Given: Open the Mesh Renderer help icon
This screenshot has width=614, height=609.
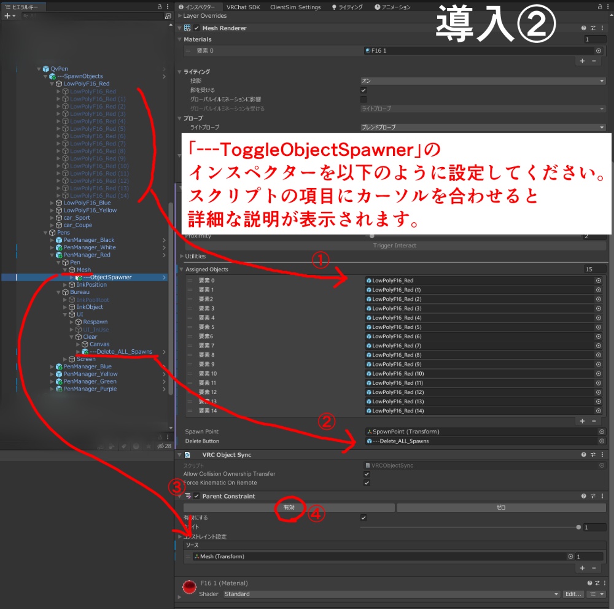Looking at the screenshot, I should (x=582, y=28).
